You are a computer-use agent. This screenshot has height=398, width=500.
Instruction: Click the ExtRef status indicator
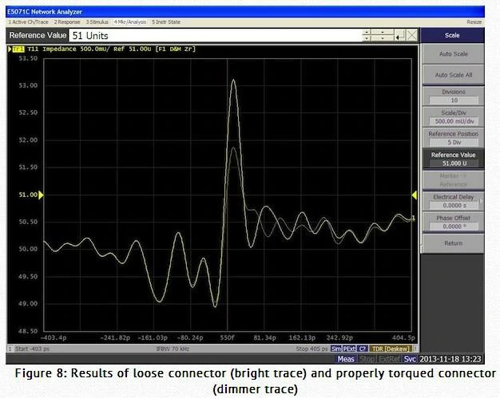(389, 359)
